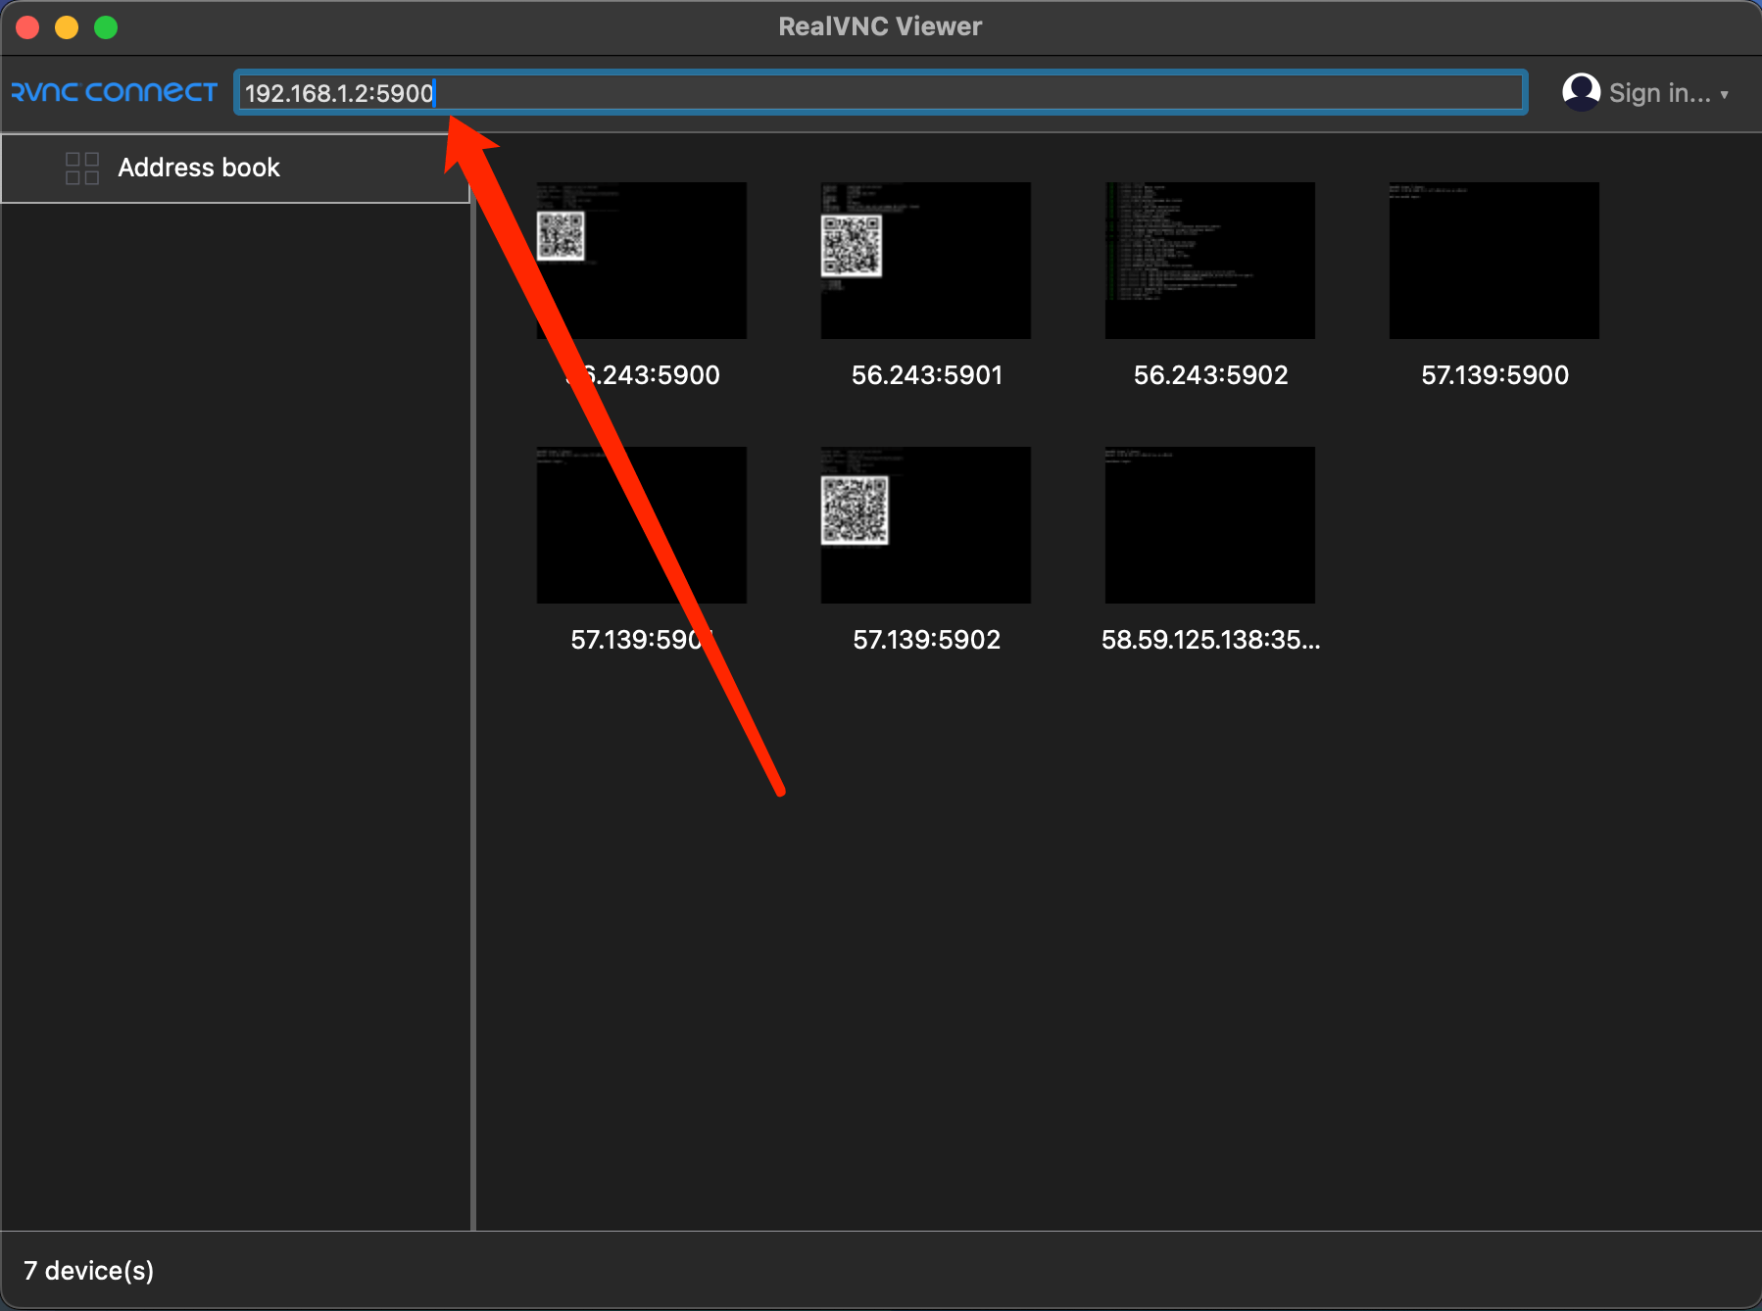This screenshot has height=1311, width=1762.
Task: Open the 56.243:5902 device thumbnail
Action: point(1210,261)
